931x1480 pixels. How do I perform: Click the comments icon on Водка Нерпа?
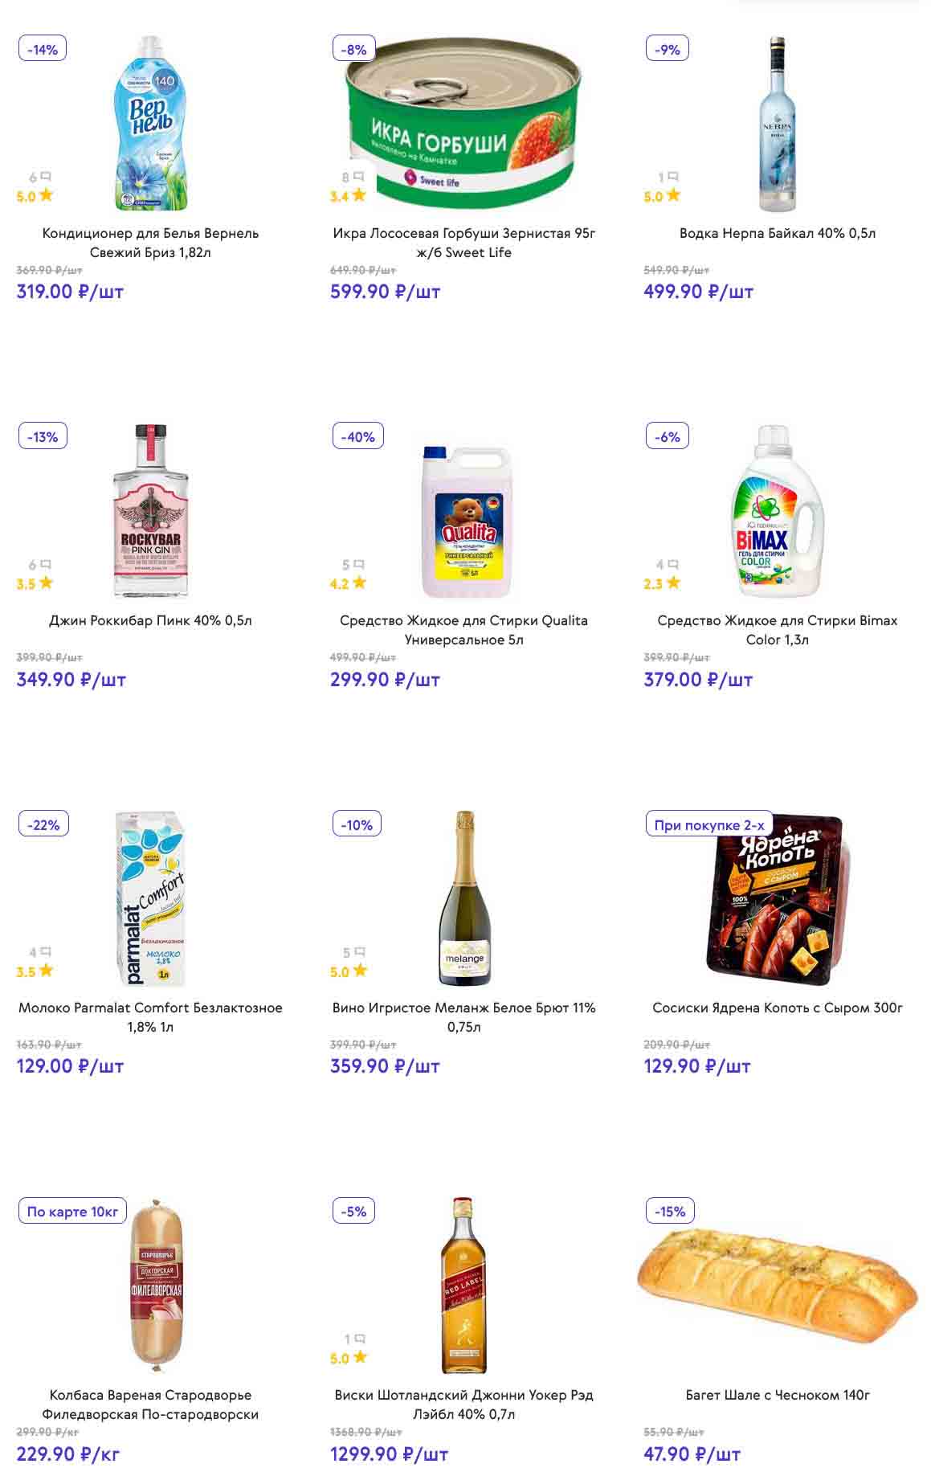coord(673,177)
